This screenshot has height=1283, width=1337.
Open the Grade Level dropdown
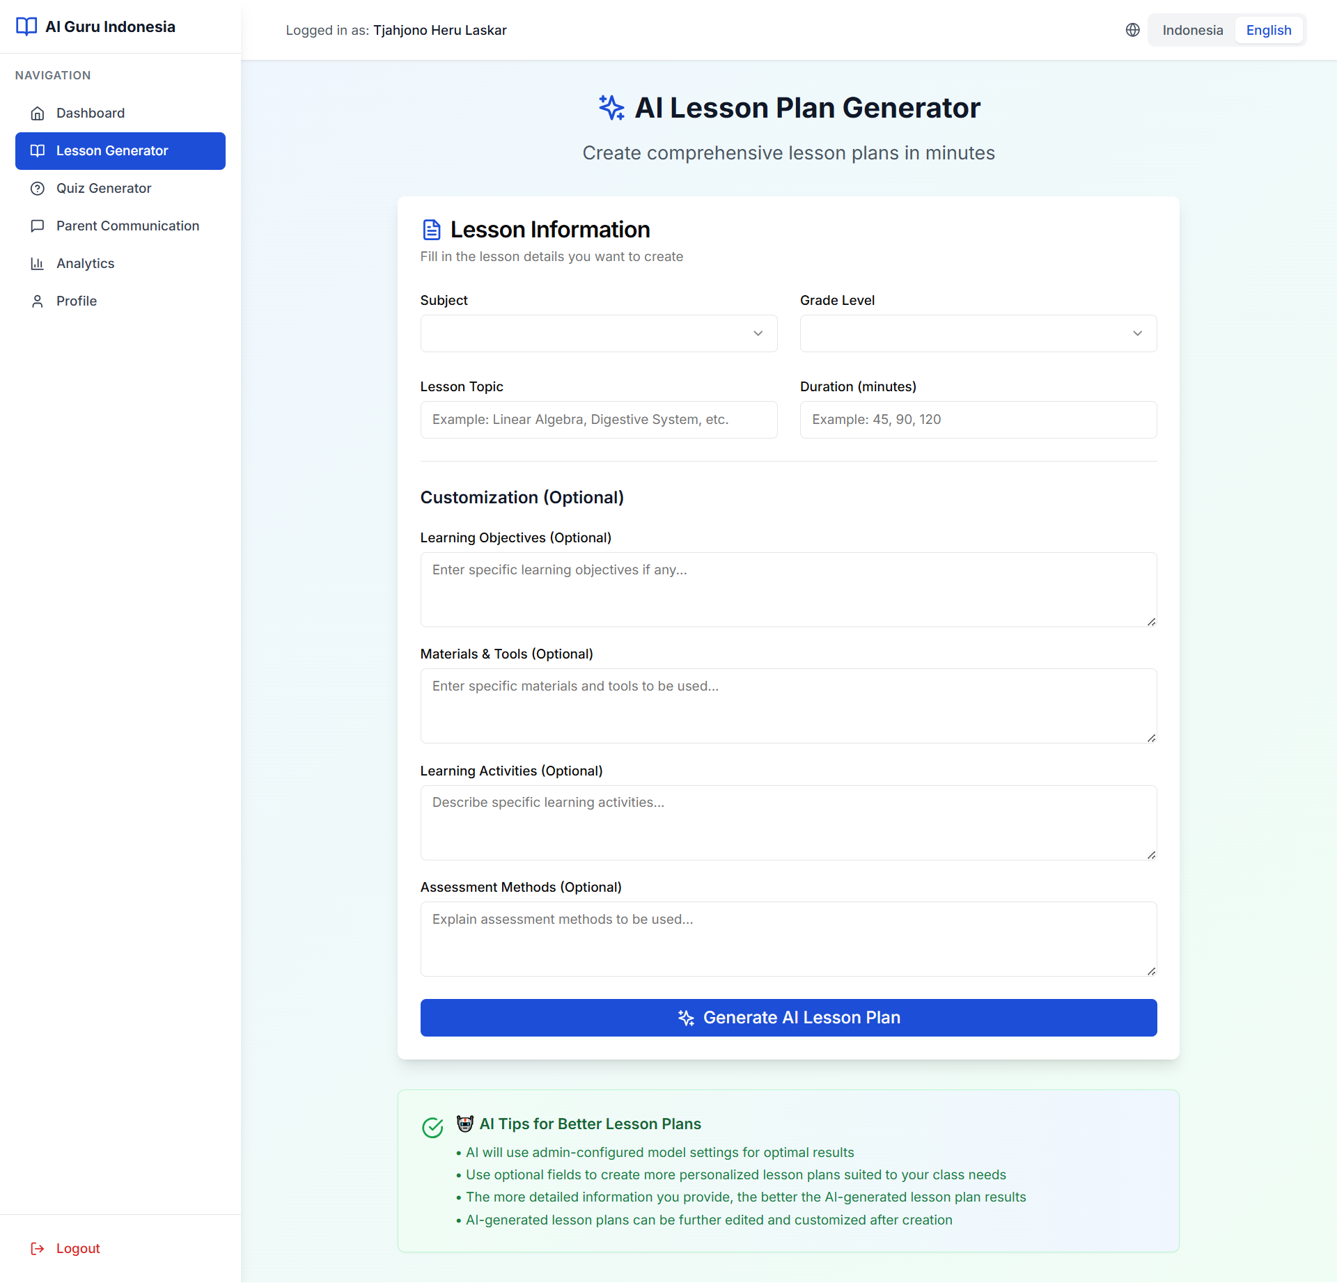977,333
